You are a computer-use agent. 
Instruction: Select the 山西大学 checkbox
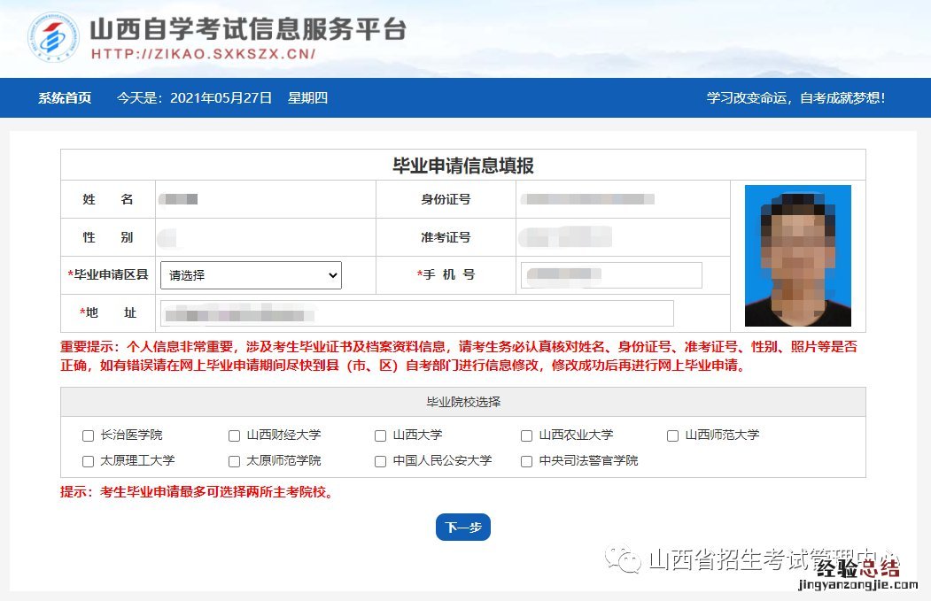(x=380, y=435)
